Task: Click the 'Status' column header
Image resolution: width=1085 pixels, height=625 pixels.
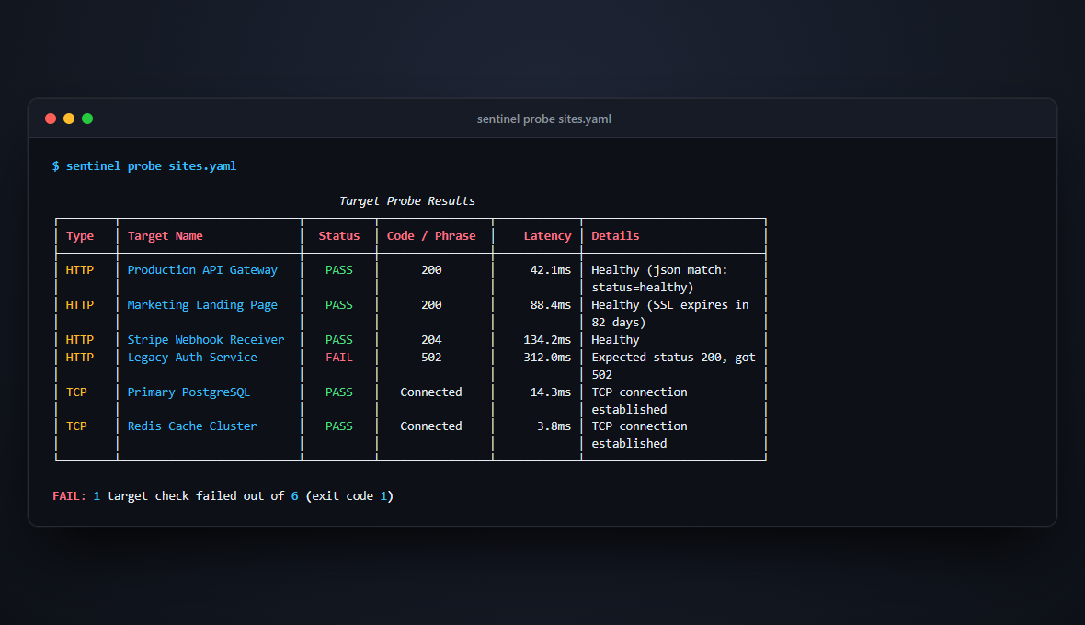Action: pyautogui.click(x=339, y=236)
